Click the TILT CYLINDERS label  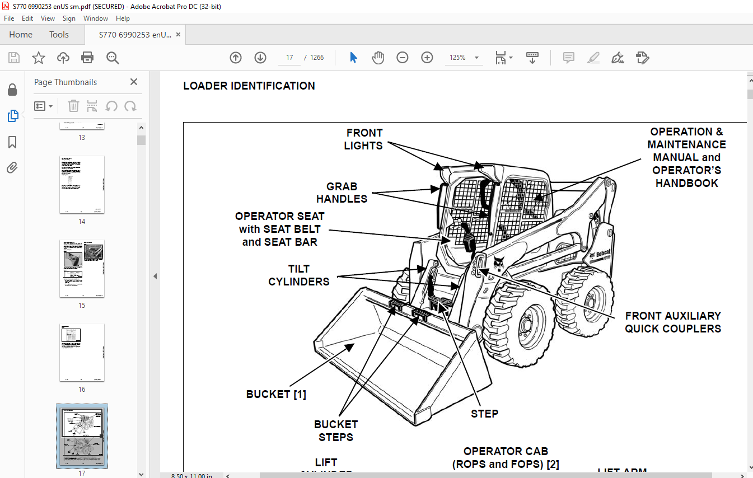[299, 275]
